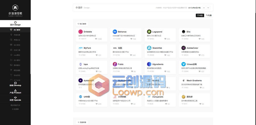Click the manypixels card title
Screen dimensions: 256x125
(x=158, y=97)
